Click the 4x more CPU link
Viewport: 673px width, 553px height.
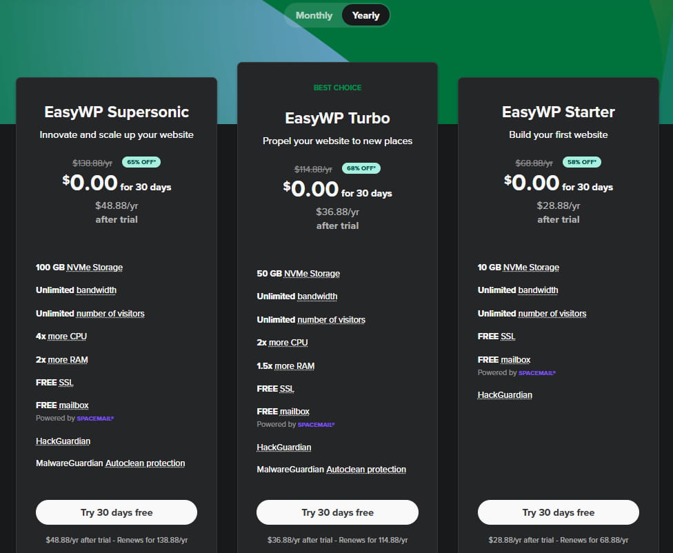67,336
